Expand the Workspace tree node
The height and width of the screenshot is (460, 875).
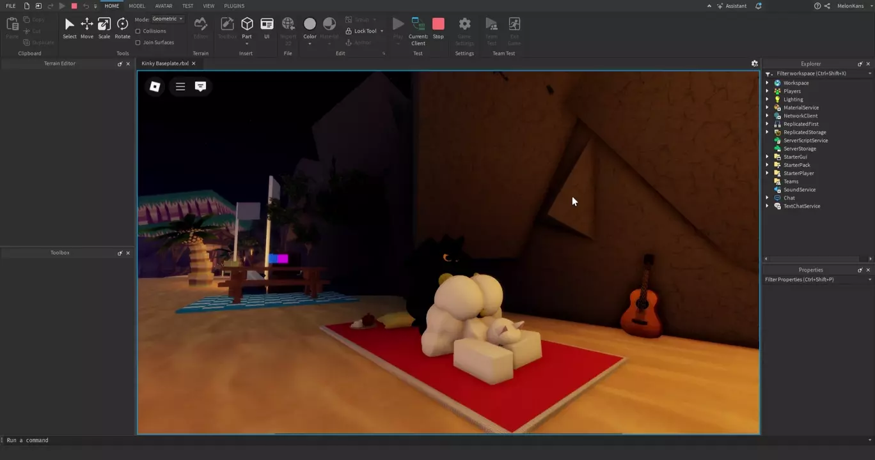pyautogui.click(x=768, y=83)
